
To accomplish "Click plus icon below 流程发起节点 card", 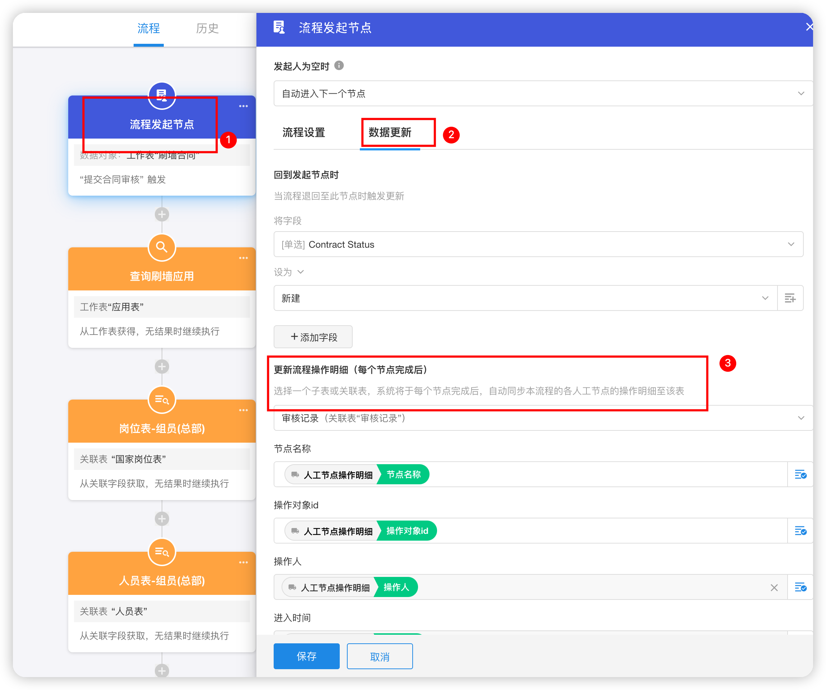I will pyautogui.click(x=162, y=215).
